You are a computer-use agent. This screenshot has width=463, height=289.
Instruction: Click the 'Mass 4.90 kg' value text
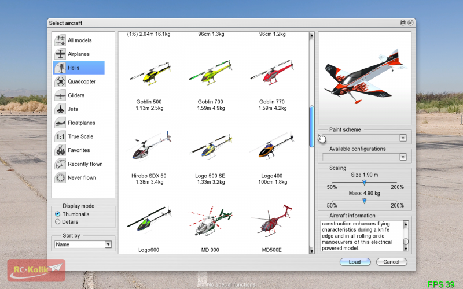(365, 194)
